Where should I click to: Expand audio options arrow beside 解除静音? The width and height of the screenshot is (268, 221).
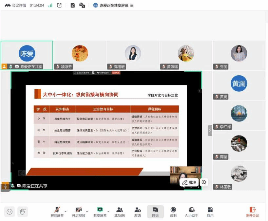[x=65, y=211]
